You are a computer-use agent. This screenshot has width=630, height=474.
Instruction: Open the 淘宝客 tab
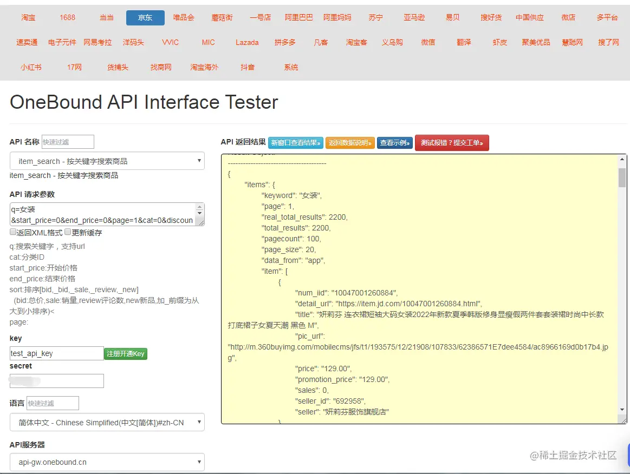pos(356,43)
